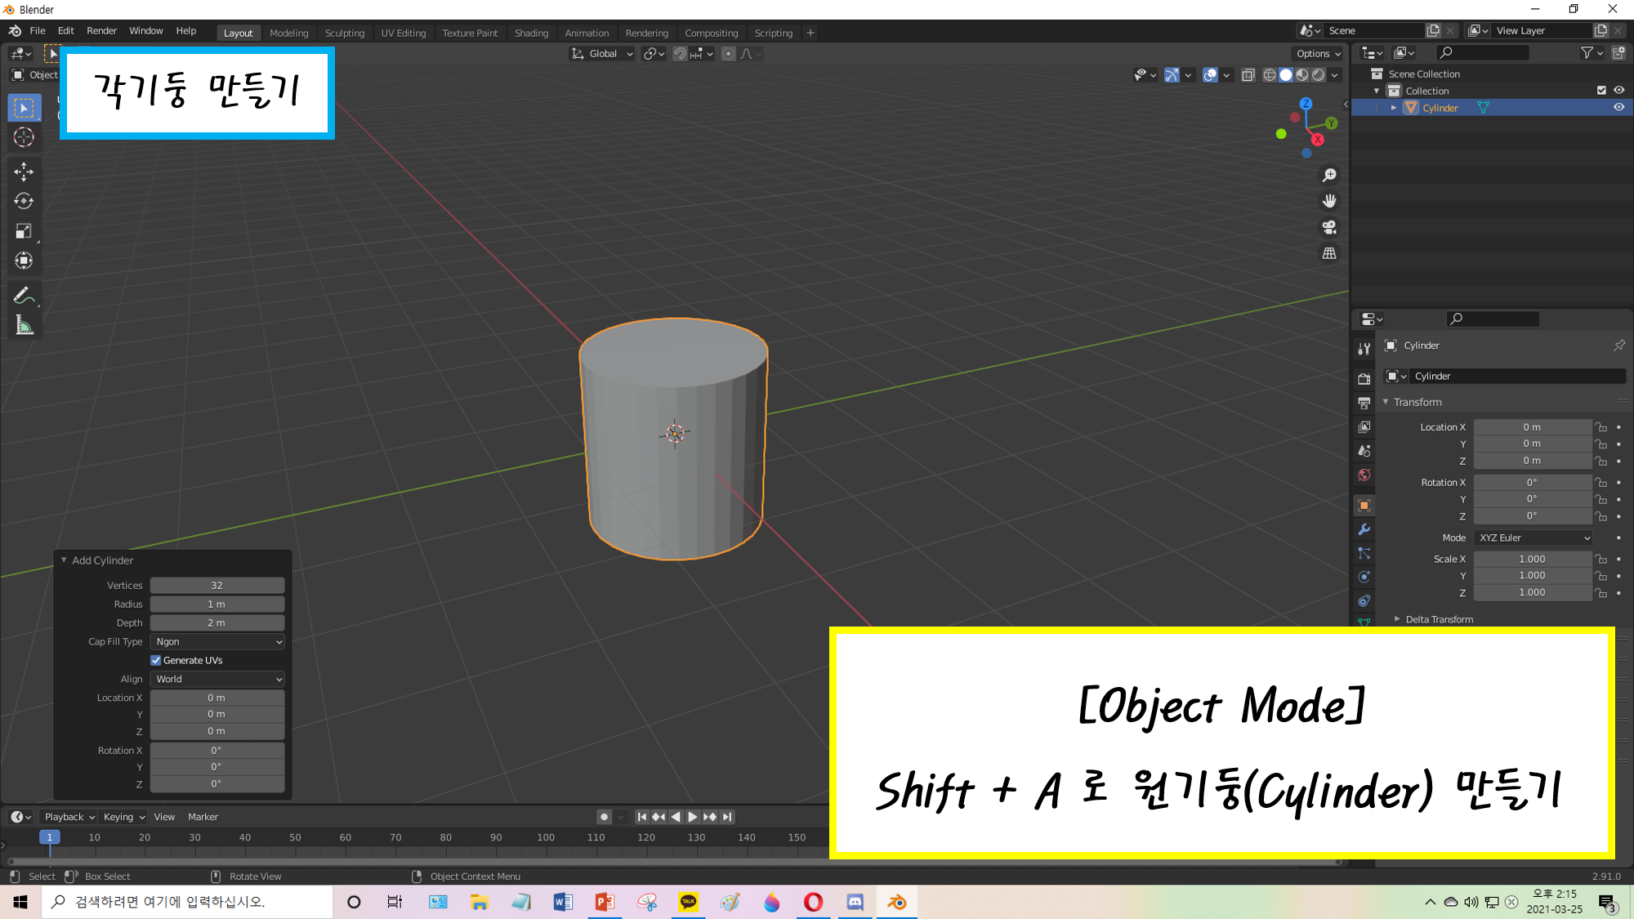Select the Scale tool in toolbar
Viewport: 1634px width, 919px height.
coord(24,231)
